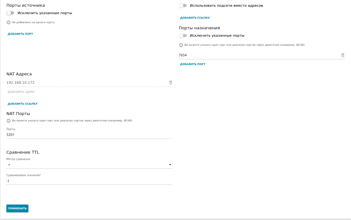
Task: Enable 'Исключить указанные порты' under Порты назначения
Action: 183,36
